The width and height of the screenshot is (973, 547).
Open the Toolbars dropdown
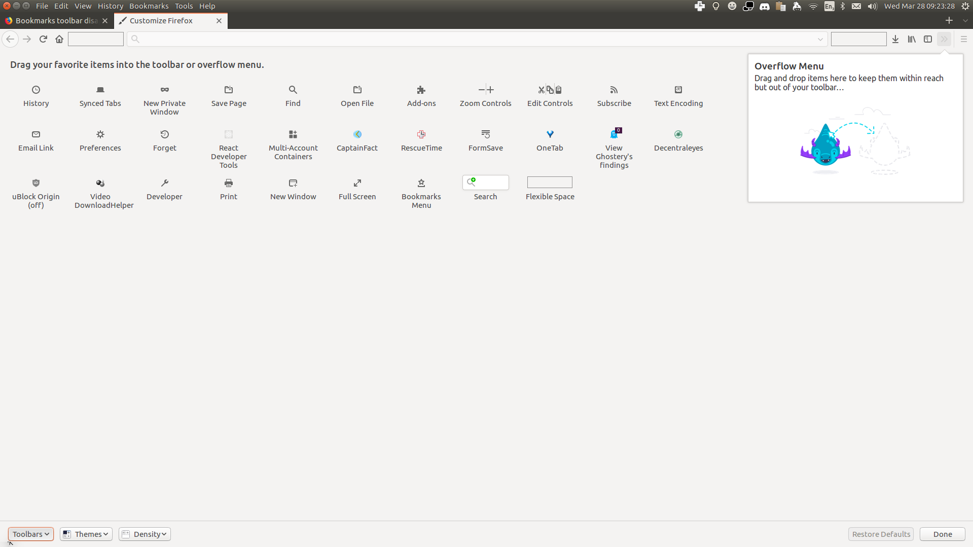(x=30, y=534)
